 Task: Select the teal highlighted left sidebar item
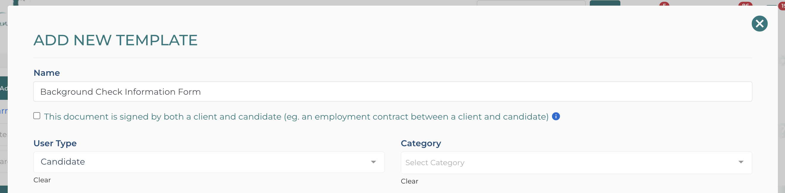tap(4, 88)
